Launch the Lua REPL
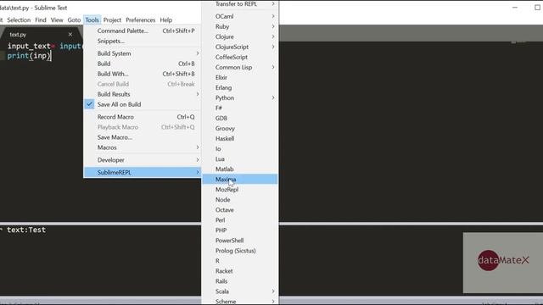This screenshot has width=543, height=305. pyautogui.click(x=240, y=158)
